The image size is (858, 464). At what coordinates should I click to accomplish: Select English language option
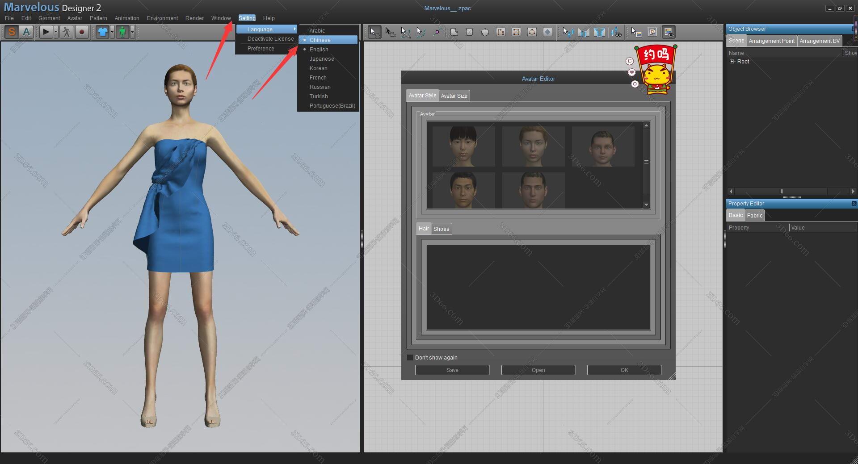[319, 50]
